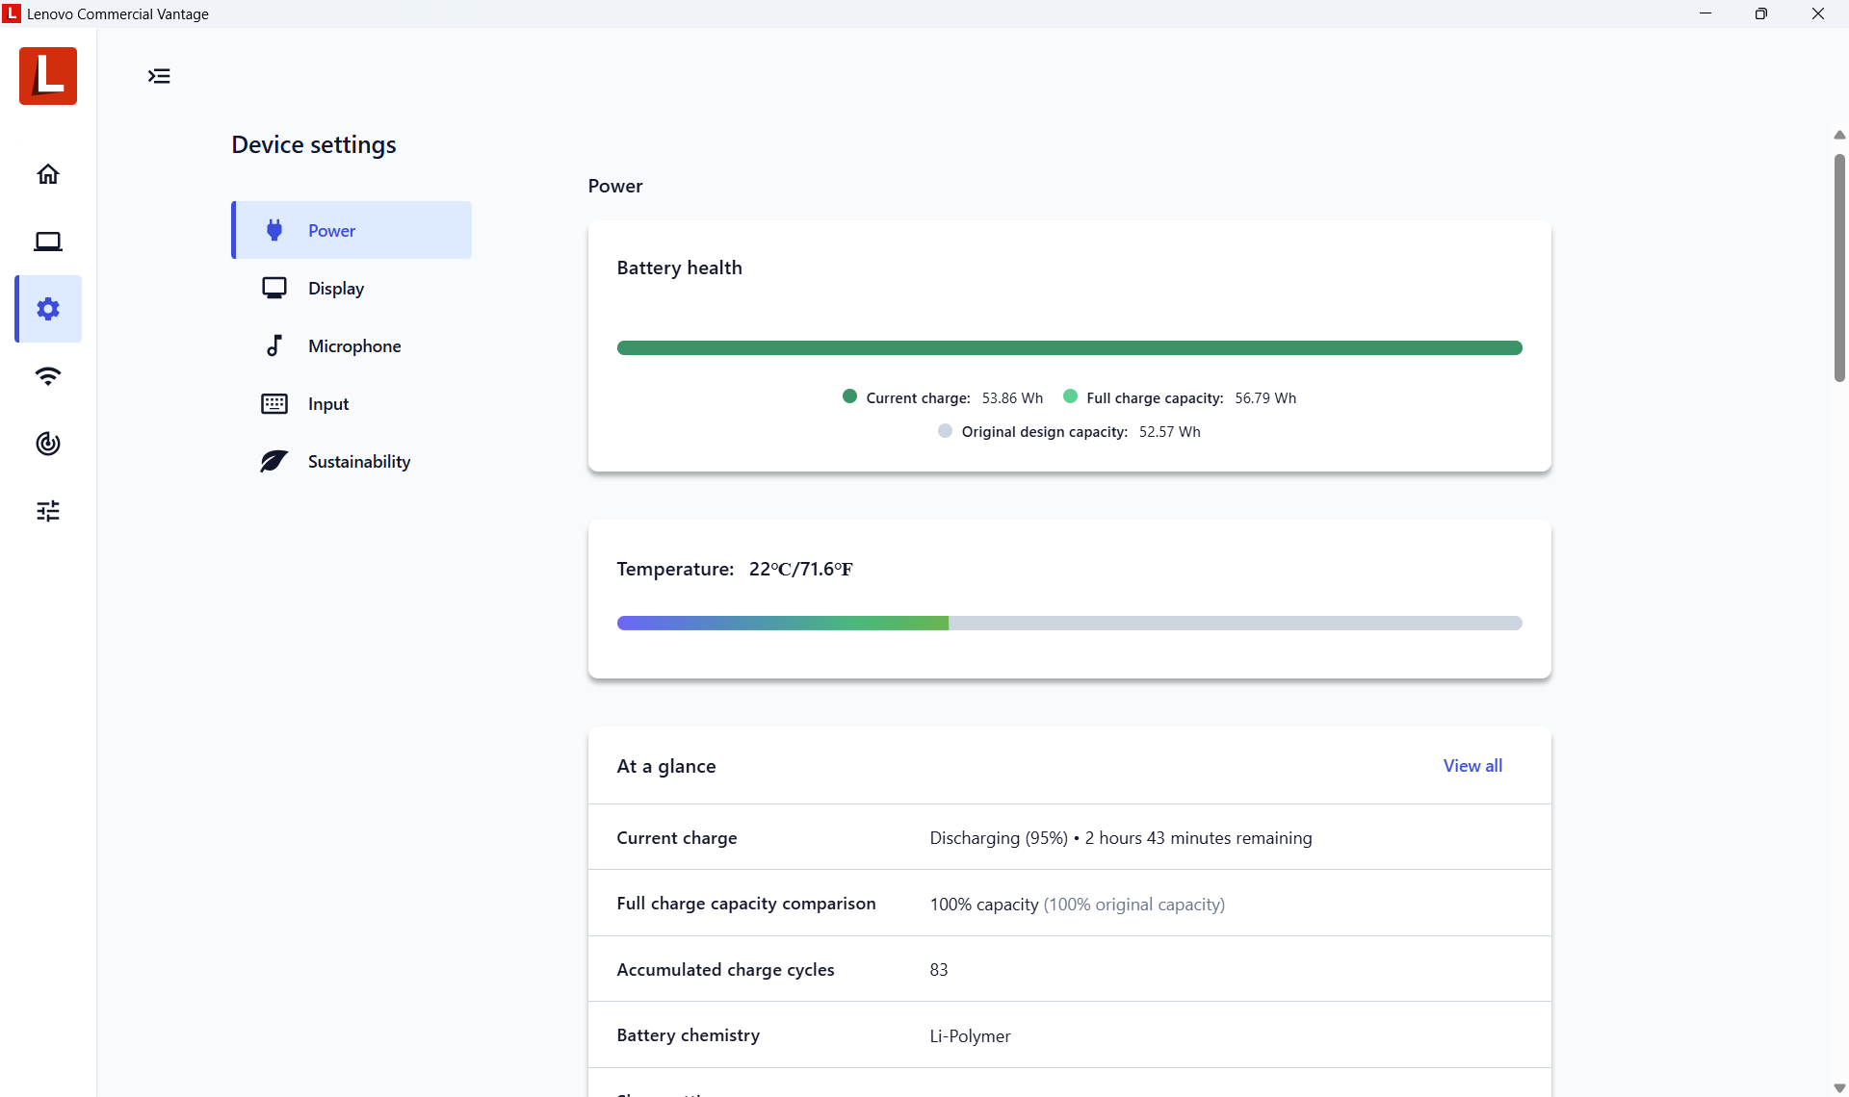Click the green battery health bar
Viewport: 1849px width, 1097px height.
click(1069, 348)
